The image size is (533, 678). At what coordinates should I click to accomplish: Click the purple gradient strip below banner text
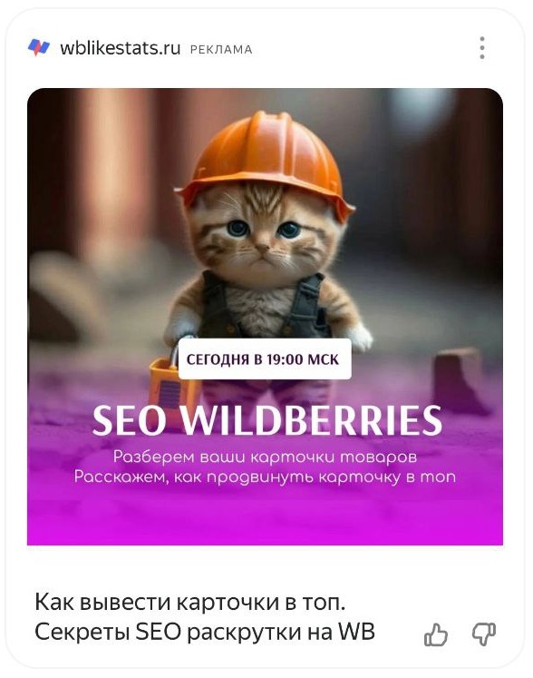click(x=266, y=516)
